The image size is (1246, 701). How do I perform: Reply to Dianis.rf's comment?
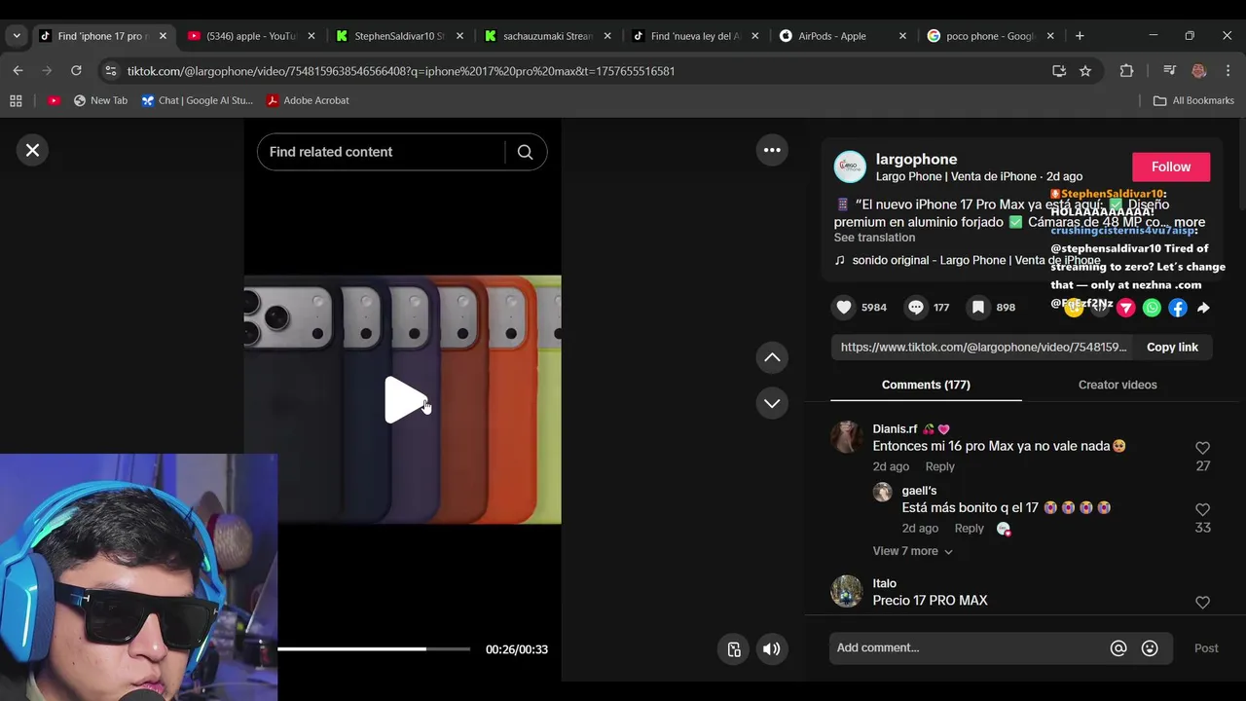point(939,466)
